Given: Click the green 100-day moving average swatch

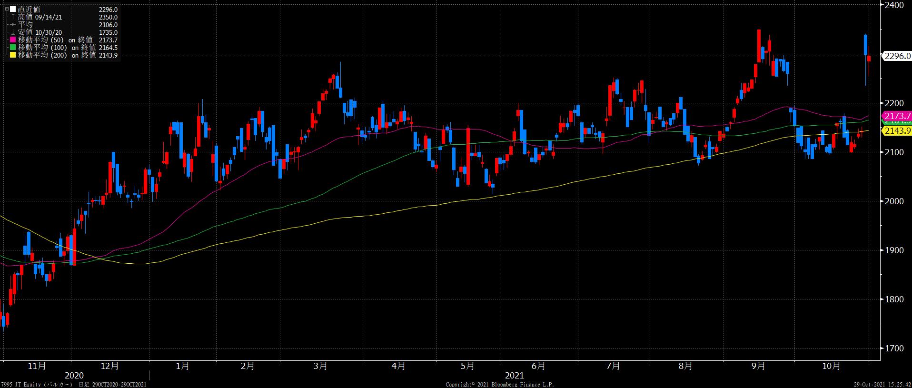Looking at the screenshot, I should (x=13, y=48).
